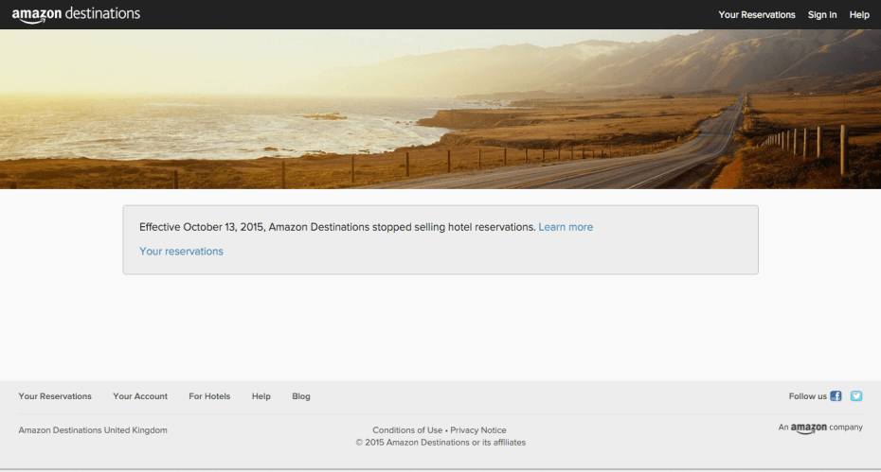Open the Your reservations link in notice box
Viewport: 881px width, 472px height.
tap(181, 252)
